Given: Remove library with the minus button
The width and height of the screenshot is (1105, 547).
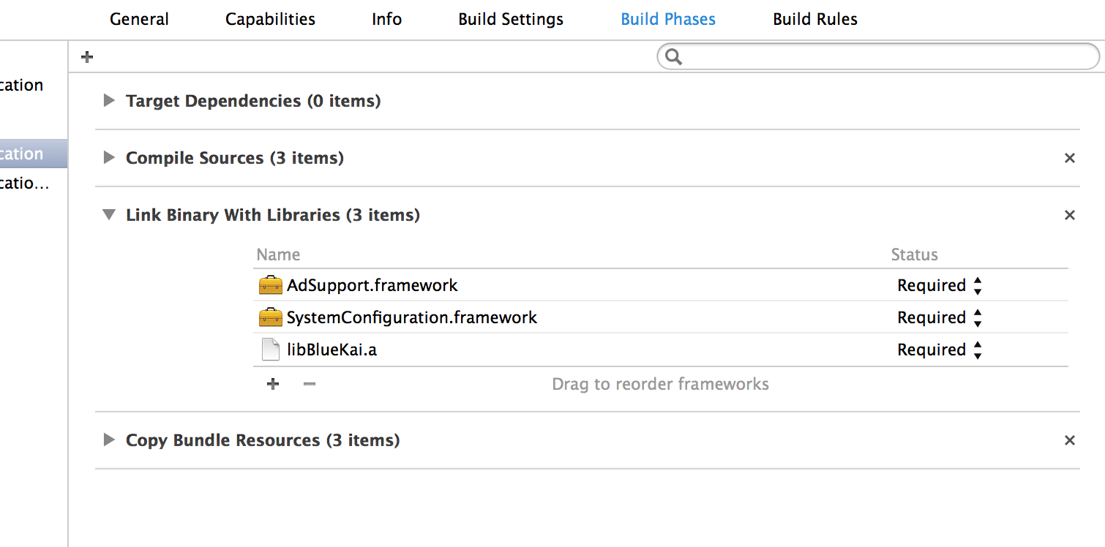Looking at the screenshot, I should click(310, 384).
